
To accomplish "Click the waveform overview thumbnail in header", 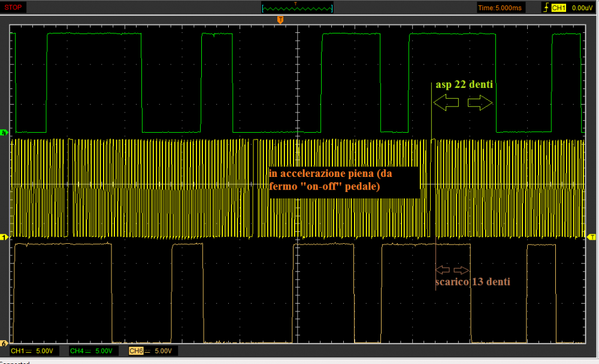I will pos(297,8).
